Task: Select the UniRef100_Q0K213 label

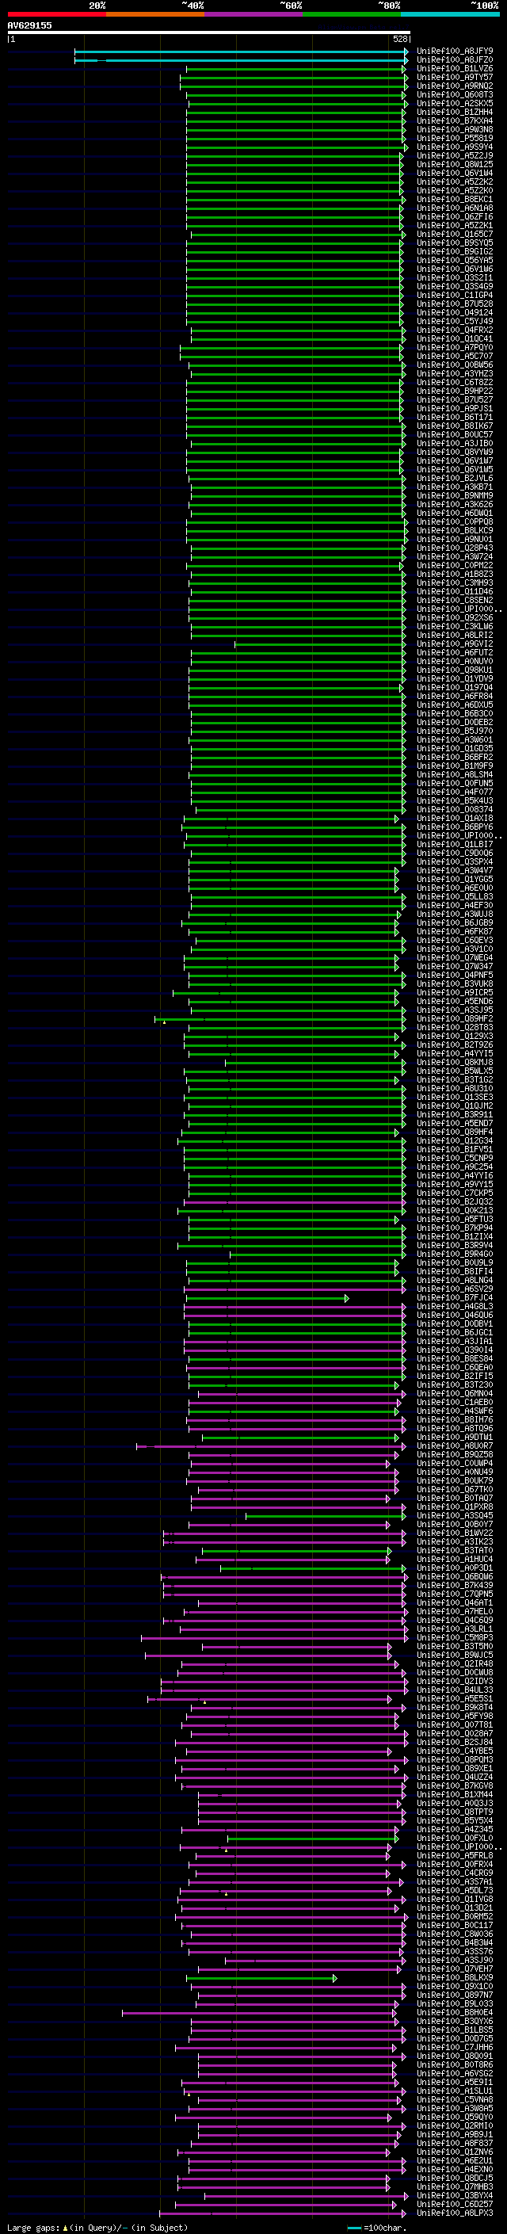Action: point(455,1210)
